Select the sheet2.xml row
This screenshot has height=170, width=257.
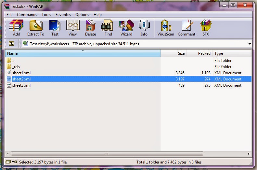click(129, 79)
